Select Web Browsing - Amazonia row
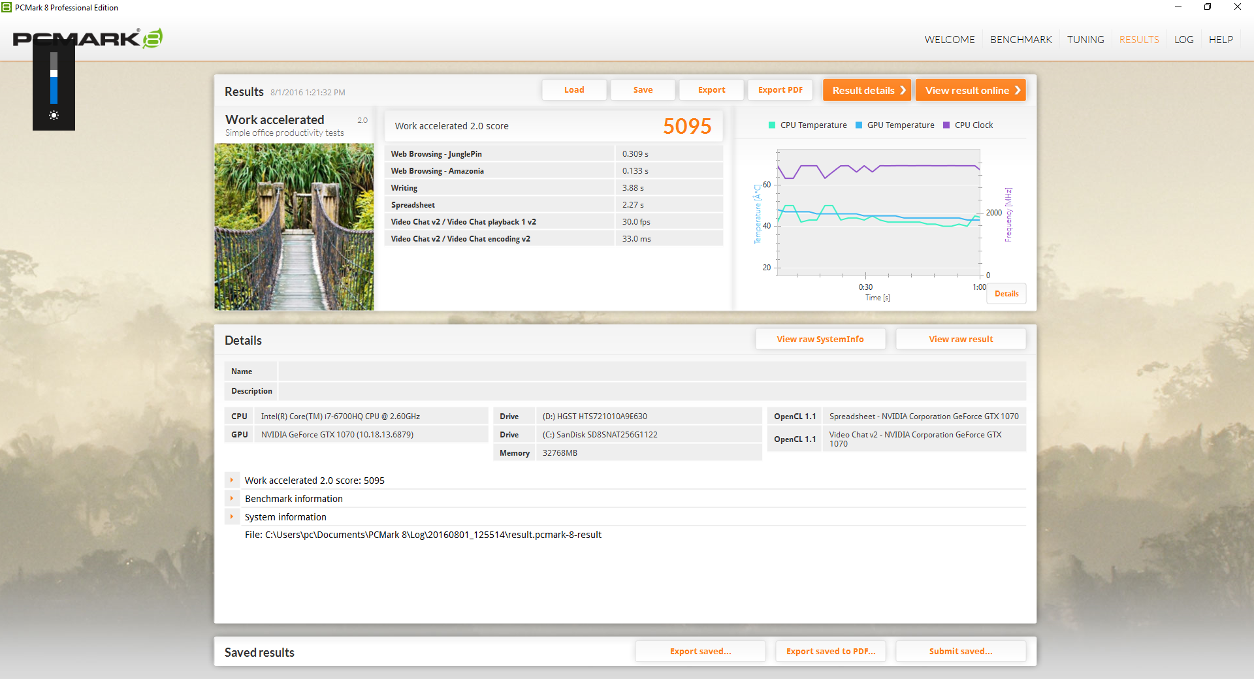The height and width of the screenshot is (679, 1254). pos(554,170)
